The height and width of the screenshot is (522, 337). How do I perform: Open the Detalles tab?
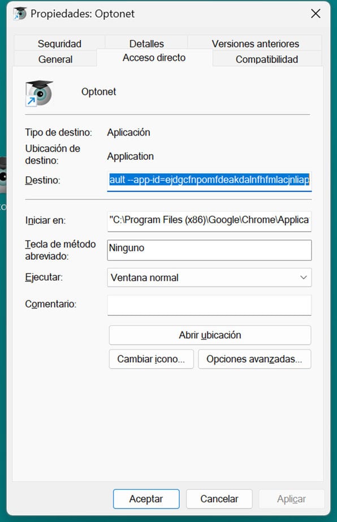pyautogui.click(x=146, y=43)
